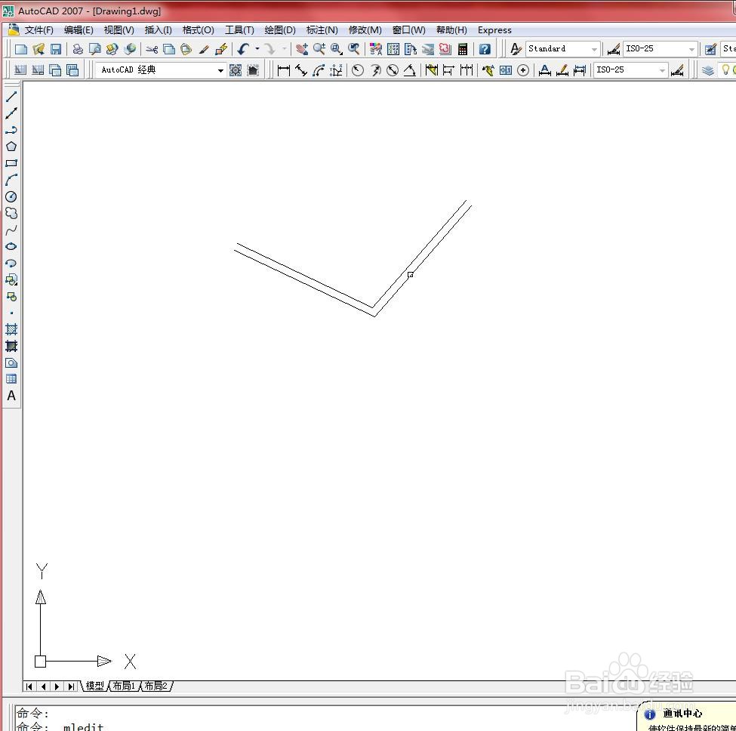
Task: Expand the undo history dropdown arrow
Action: click(257, 49)
